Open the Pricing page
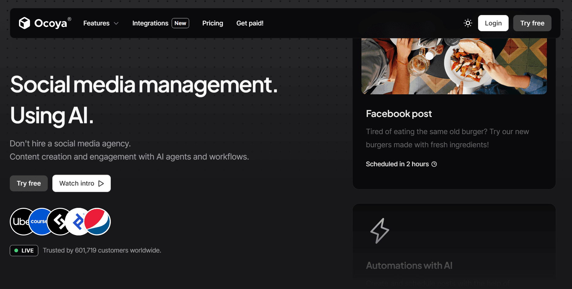The height and width of the screenshot is (289, 572). [213, 23]
